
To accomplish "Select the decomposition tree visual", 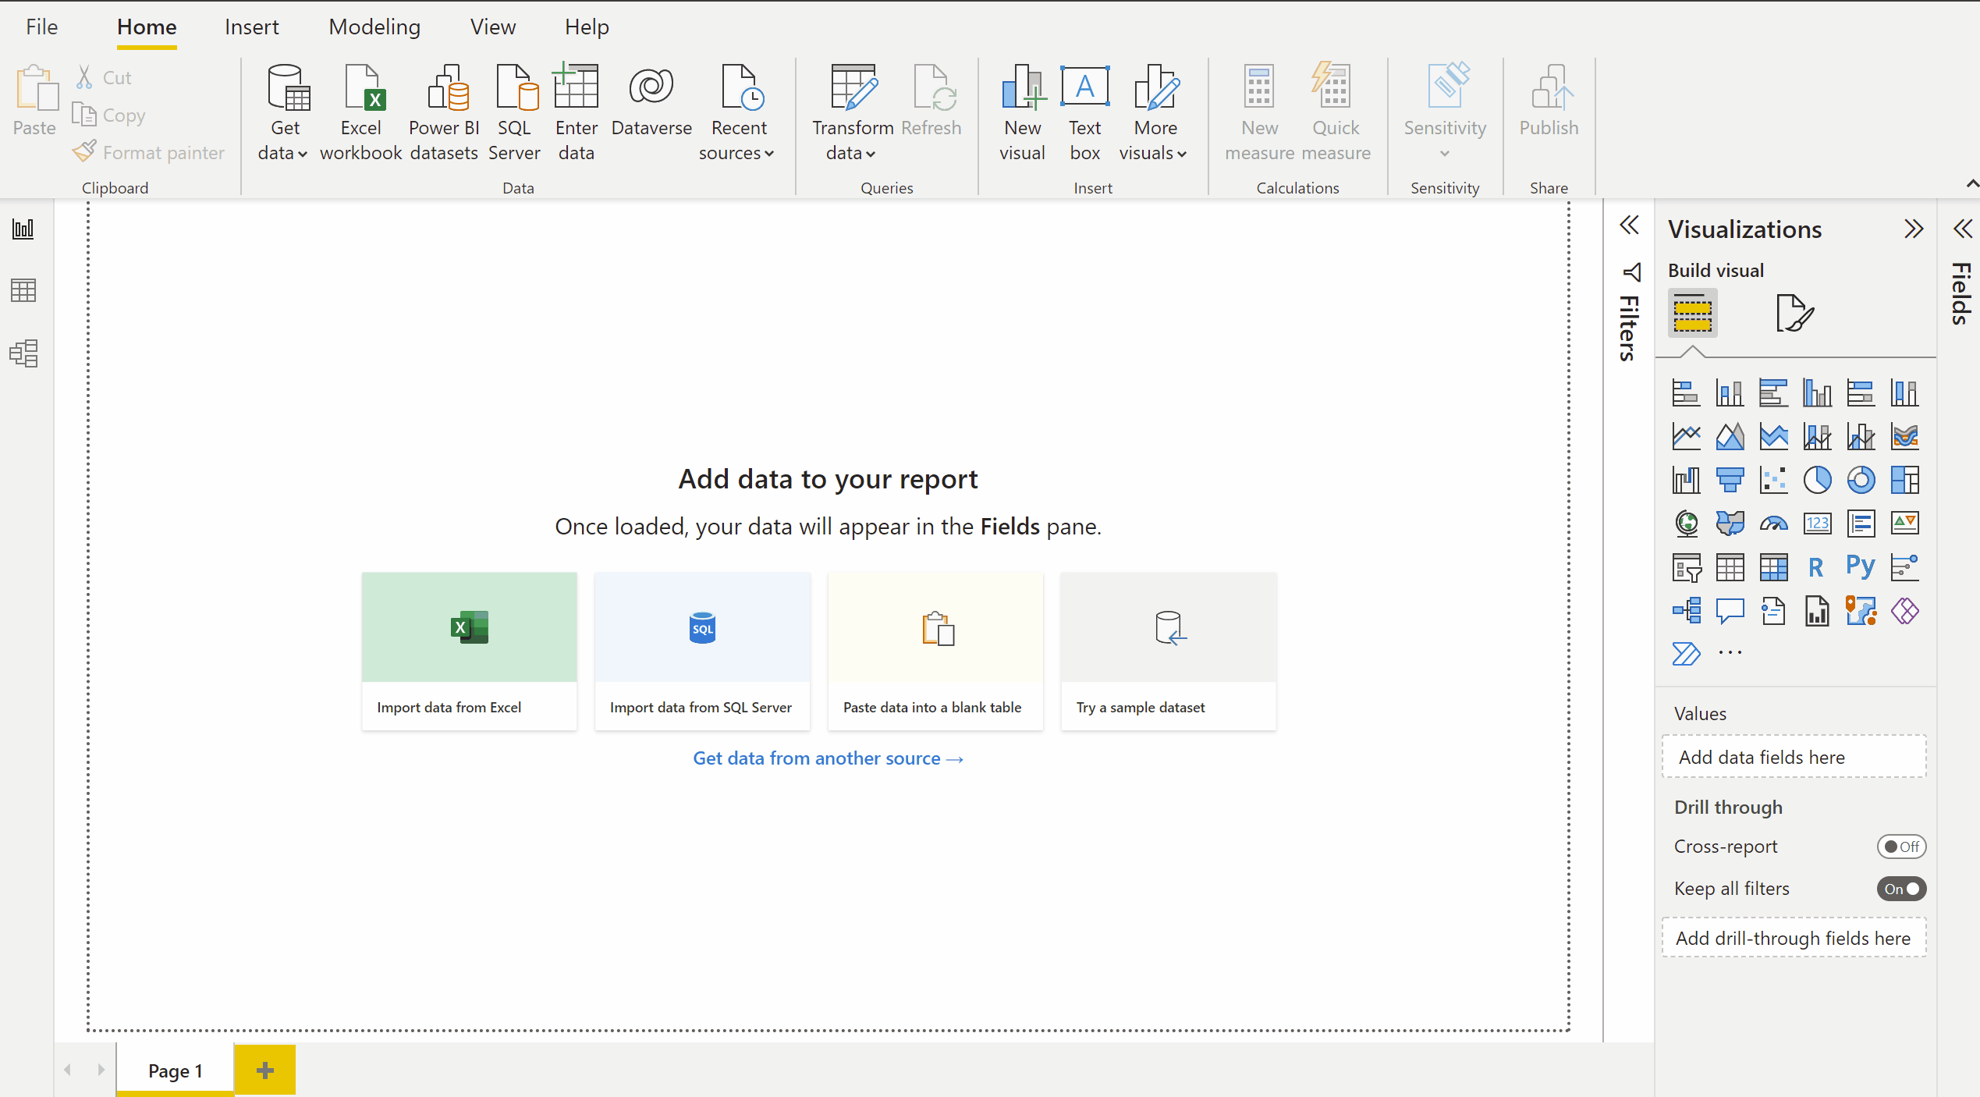I will coord(1686,611).
